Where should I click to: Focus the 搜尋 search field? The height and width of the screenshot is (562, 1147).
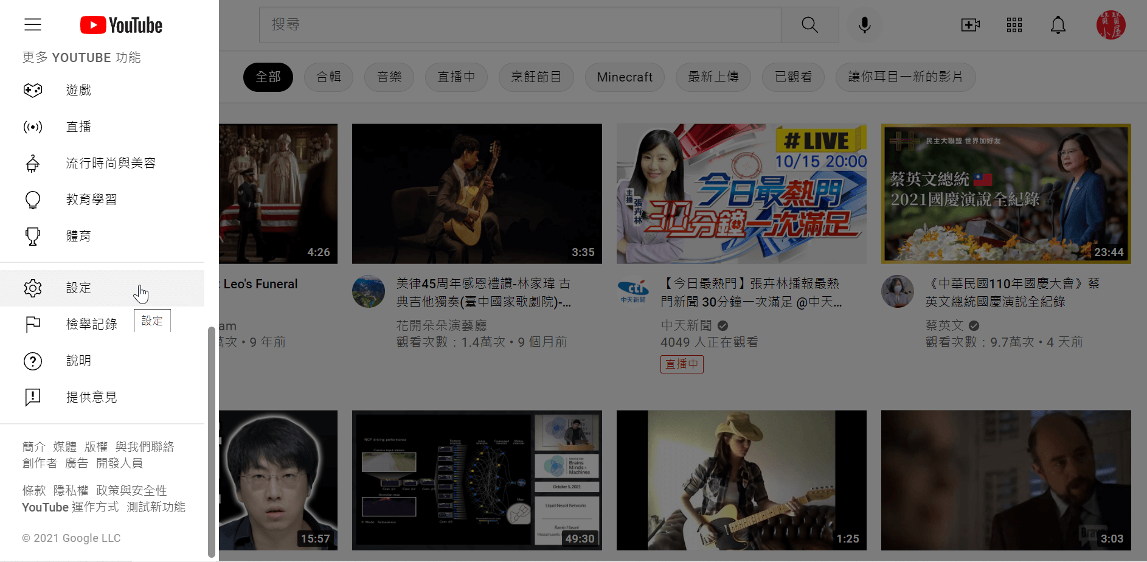coord(520,25)
